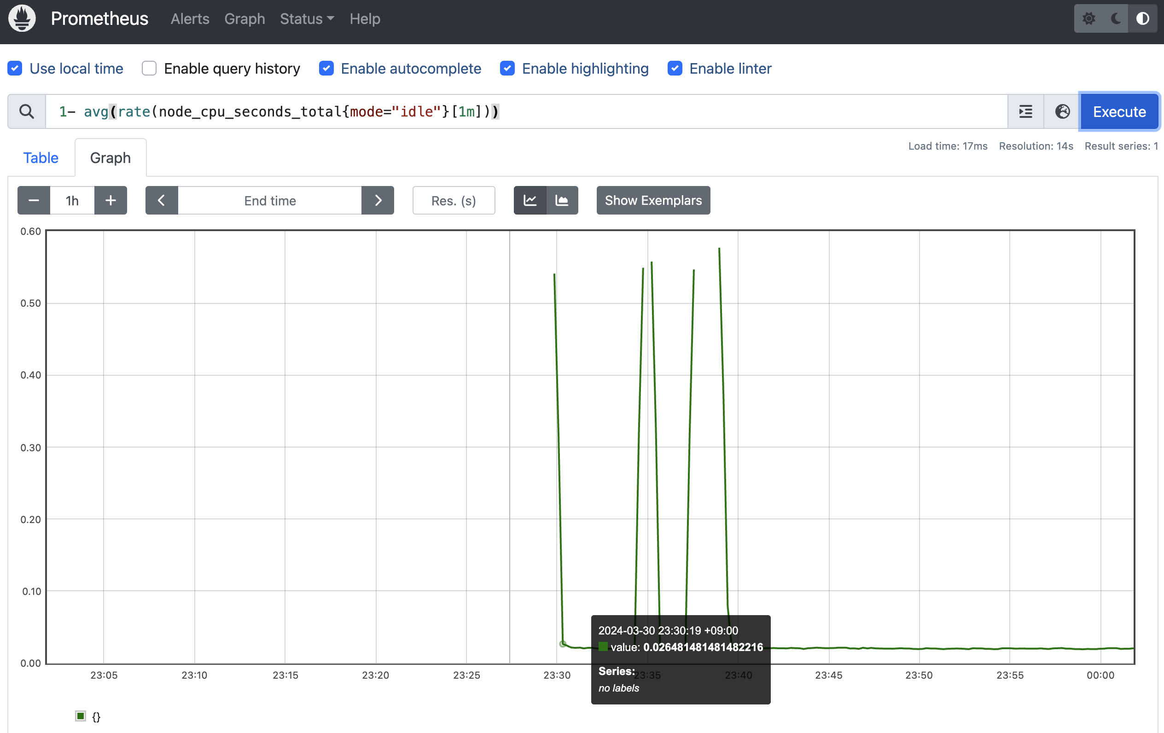
Task: Select the auto contrast theme icon
Action: pos(1143,18)
